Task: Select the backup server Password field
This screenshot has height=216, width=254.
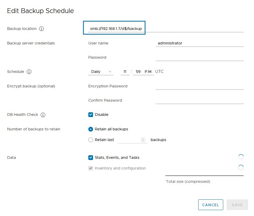Action: click(199, 57)
